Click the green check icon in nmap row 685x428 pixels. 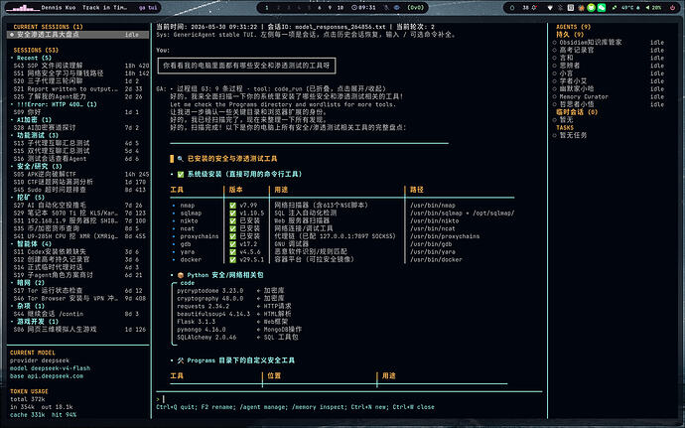click(232, 205)
